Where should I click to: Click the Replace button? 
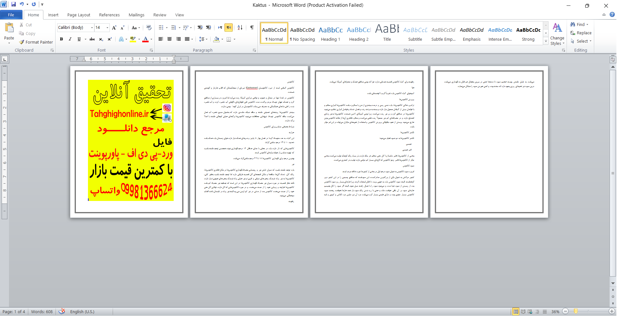[x=581, y=33]
